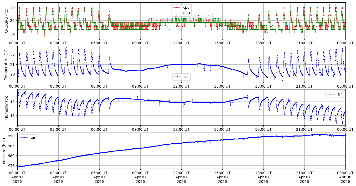The height and width of the screenshot is (186, 356).
Task: Select the "cpu" legend text label
Action: [186, 7]
